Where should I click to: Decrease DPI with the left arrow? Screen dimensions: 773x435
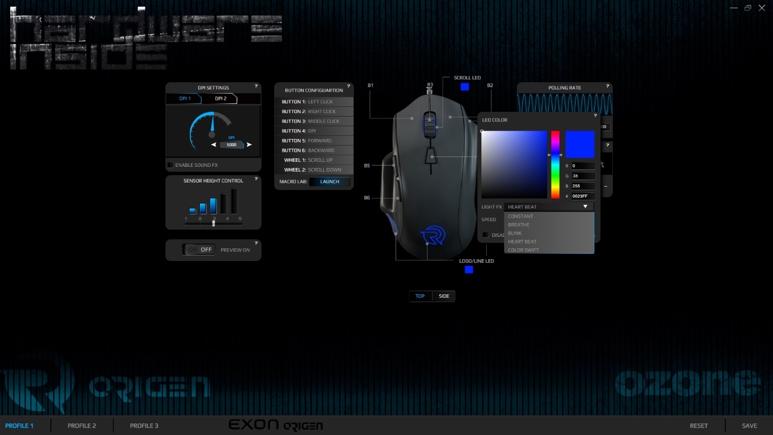tap(214, 145)
